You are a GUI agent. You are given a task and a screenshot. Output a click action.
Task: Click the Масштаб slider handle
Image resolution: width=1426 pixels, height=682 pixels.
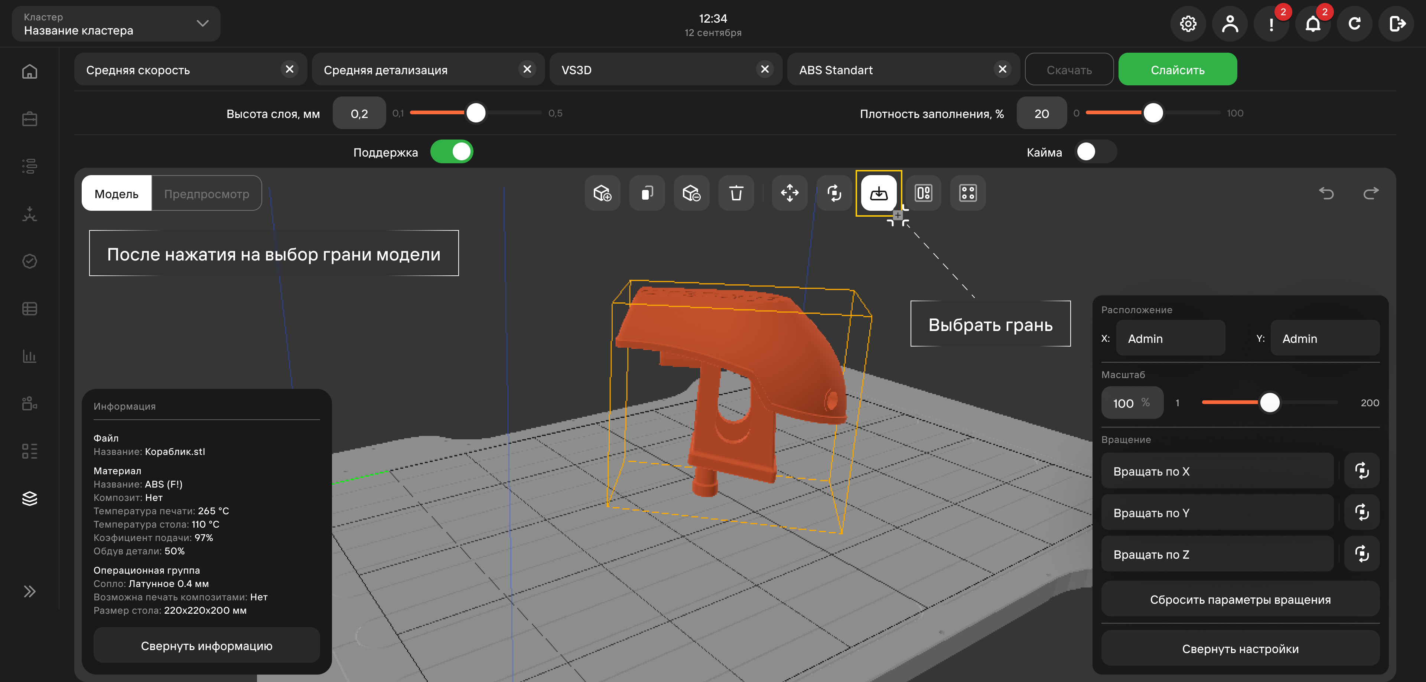pos(1270,402)
